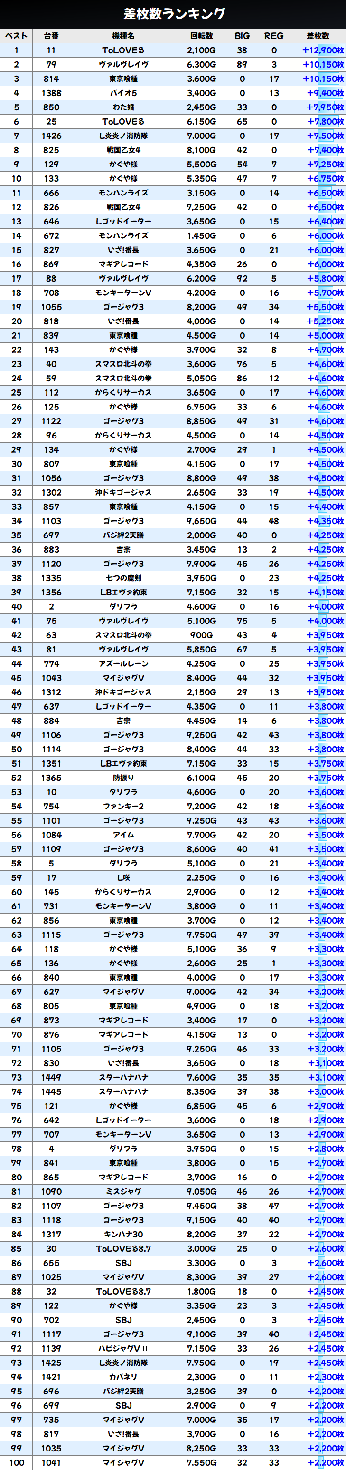
Task: Click the +12,900枚 value in rank 1
Action: point(323,50)
